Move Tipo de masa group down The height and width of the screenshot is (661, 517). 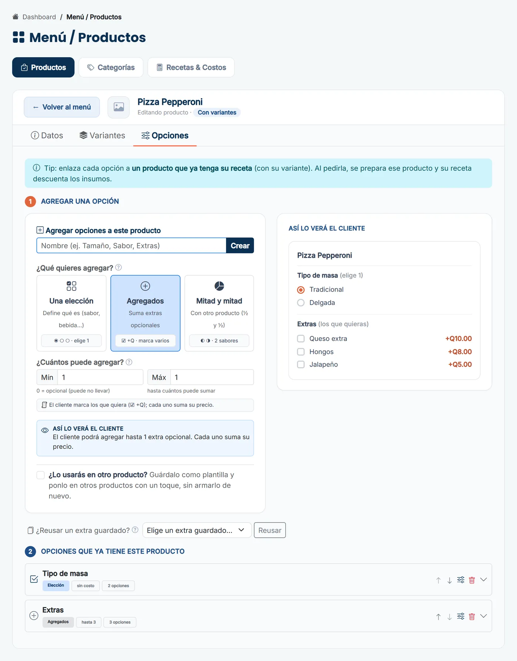449,580
